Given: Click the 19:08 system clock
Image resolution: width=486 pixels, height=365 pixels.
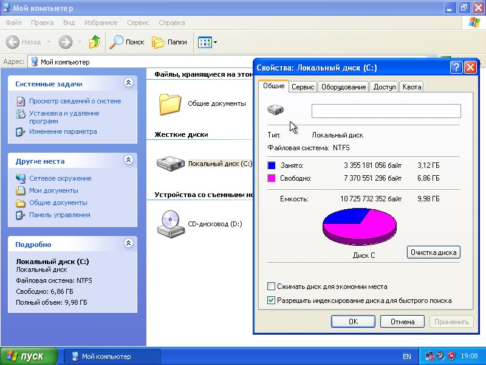Looking at the screenshot, I should [469, 356].
